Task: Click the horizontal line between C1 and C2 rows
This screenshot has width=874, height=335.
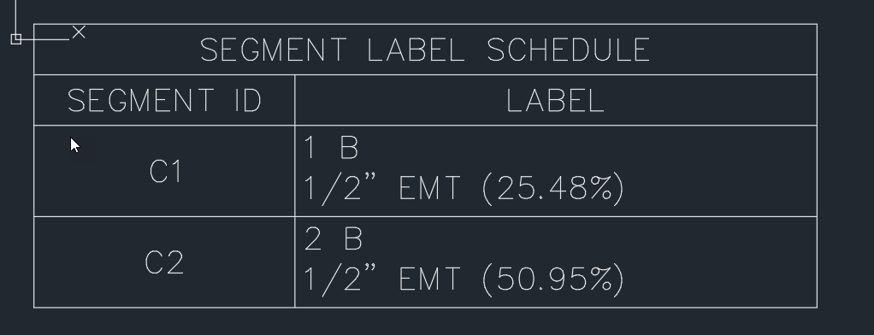Action: [x=425, y=216]
